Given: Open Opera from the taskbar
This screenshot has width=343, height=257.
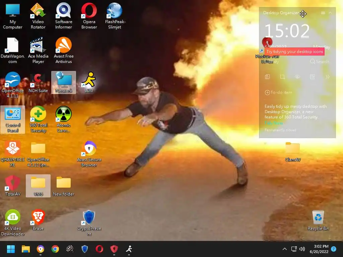Looking at the screenshot, I should (99, 249).
